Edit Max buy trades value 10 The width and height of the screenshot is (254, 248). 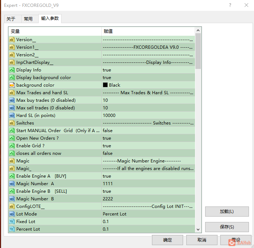[148, 100]
